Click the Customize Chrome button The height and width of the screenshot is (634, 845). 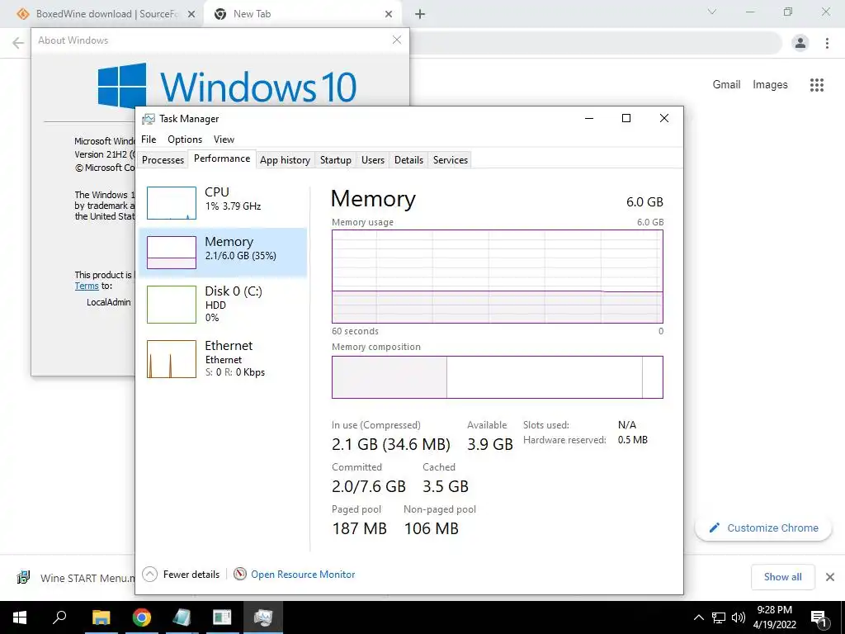click(x=763, y=528)
